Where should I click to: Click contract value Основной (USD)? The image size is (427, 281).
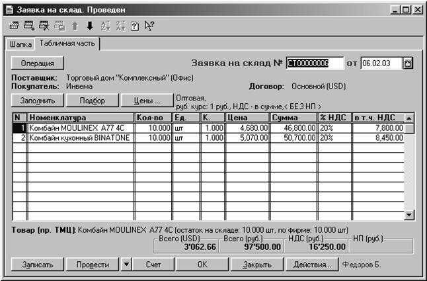click(x=319, y=87)
